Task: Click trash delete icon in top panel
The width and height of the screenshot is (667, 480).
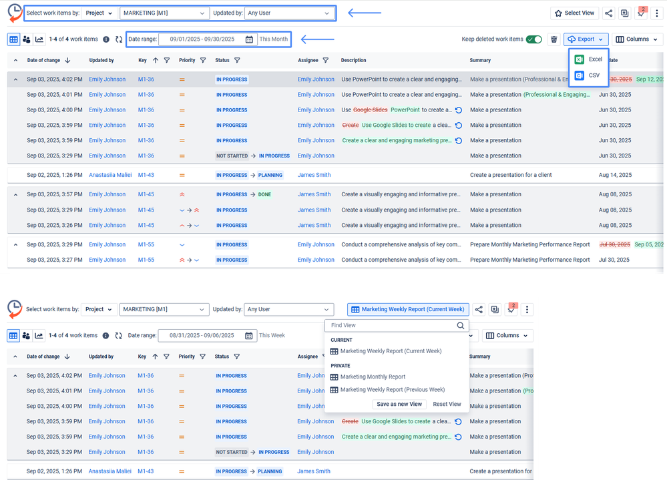Action: (554, 39)
